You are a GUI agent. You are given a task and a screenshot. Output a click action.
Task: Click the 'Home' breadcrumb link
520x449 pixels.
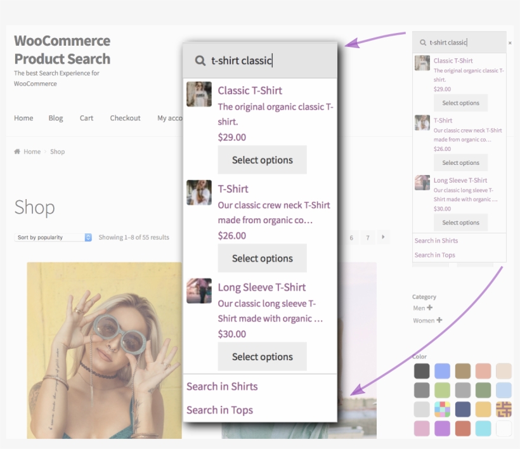[32, 152]
